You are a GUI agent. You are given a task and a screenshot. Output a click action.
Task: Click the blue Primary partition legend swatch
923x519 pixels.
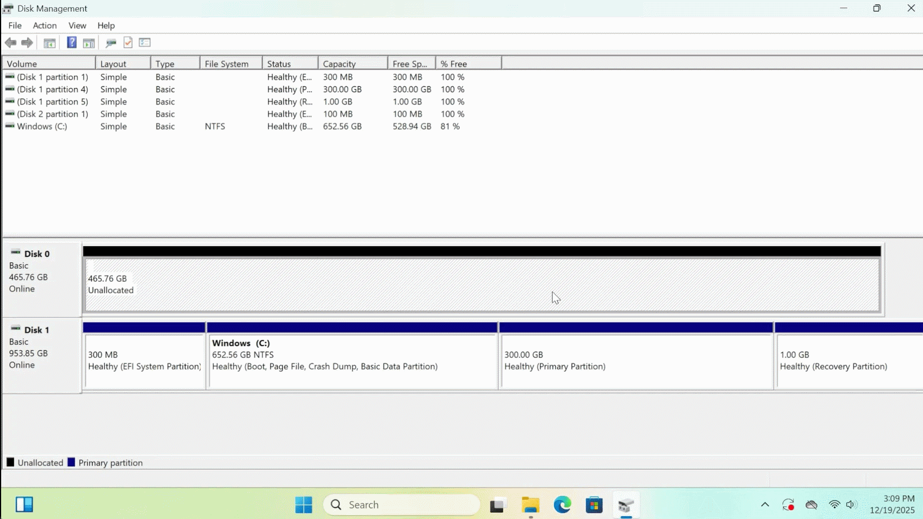tap(71, 462)
